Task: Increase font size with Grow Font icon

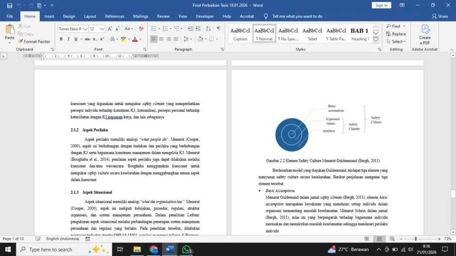Action: pyautogui.click(x=110, y=29)
